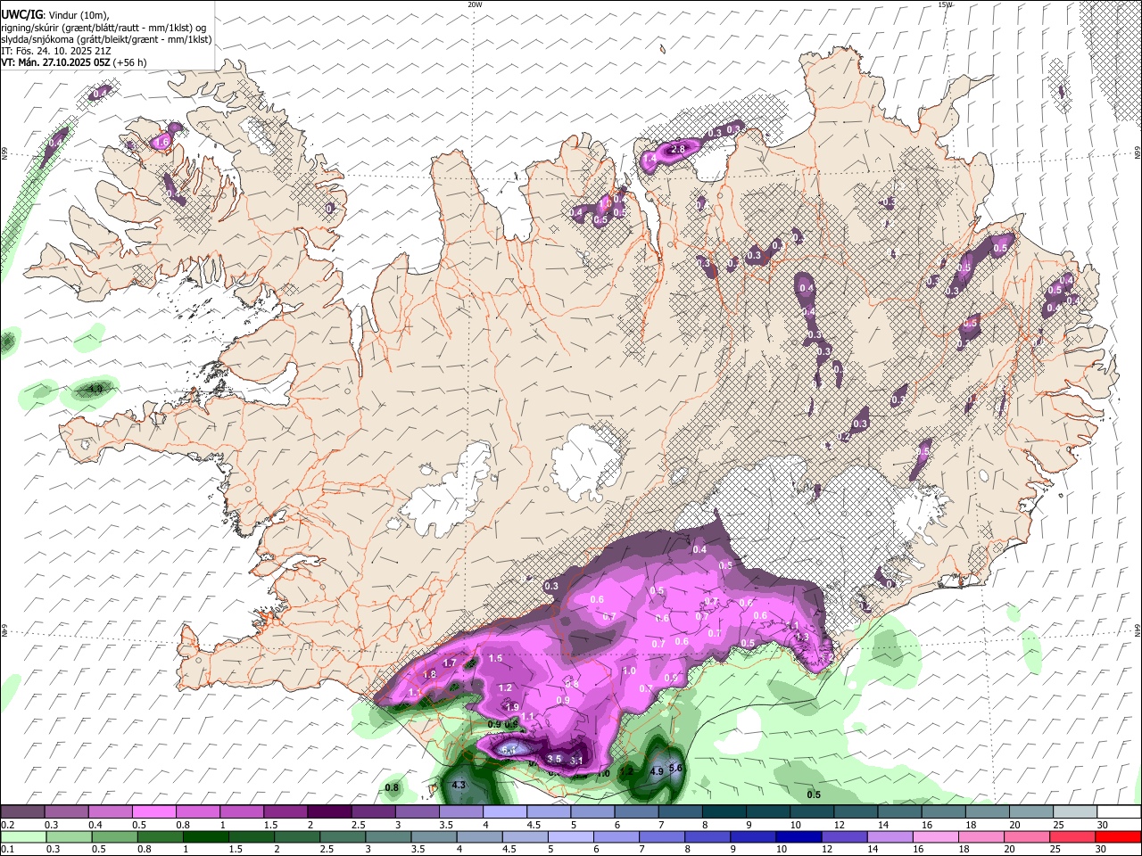Screen dimensions: 1142x856
Task: Pick the rain scale red swatch labeled 30
Action: pyautogui.click(x=1119, y=836)
